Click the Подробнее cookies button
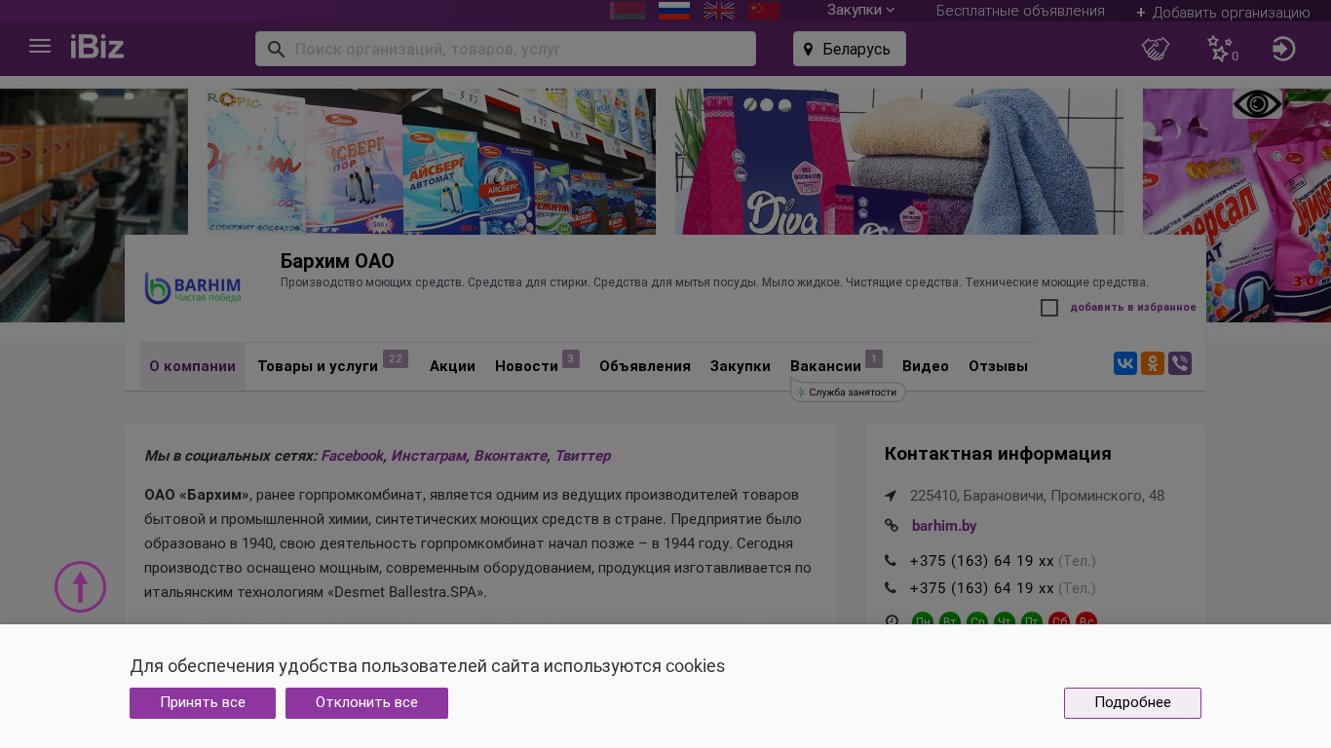The width and height of the screenshot is (1331, 748). 1132,703
